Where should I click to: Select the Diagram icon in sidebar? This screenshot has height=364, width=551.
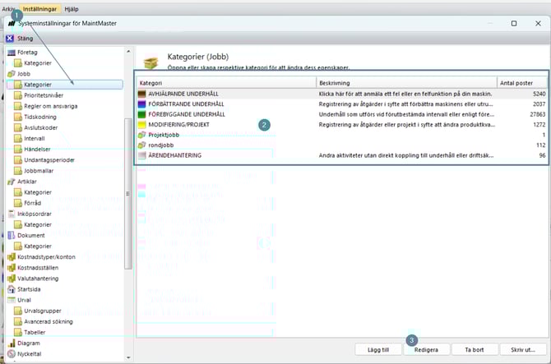[11, 343]
